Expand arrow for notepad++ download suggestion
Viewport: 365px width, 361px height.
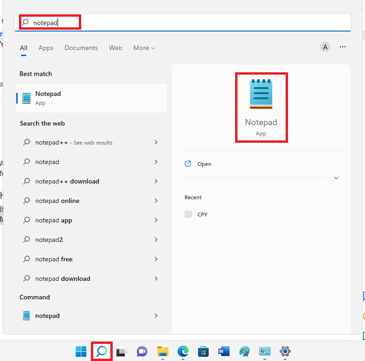(156, 182)
